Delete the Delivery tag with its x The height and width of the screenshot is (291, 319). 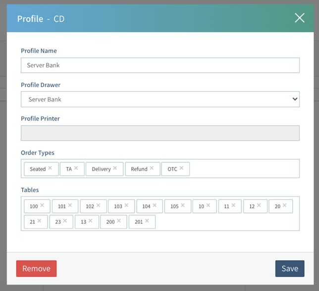115,168
